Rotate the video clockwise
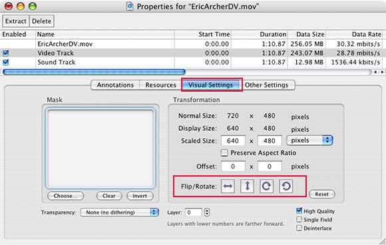The height and width of the screenshot is (245, 386). click(266, 186)
